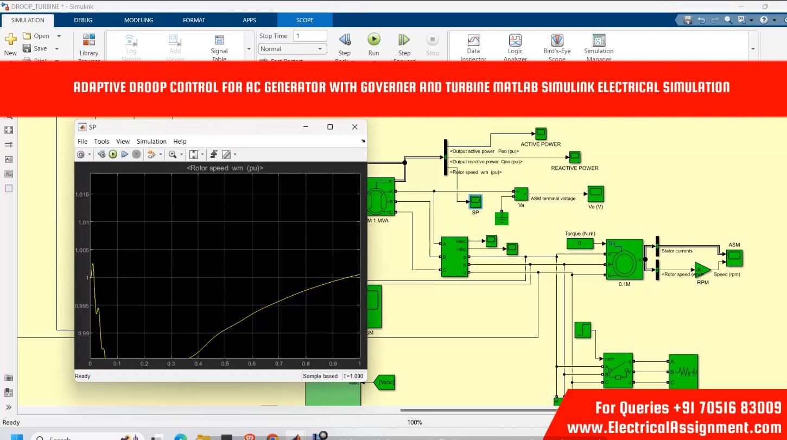Open the Simulation Manager

tap(599, 41)
